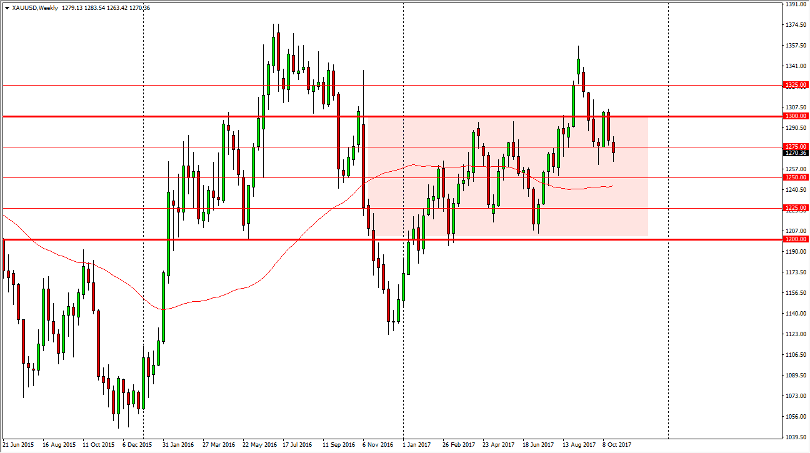
Task: Click the most recent red weekly candle
Action: coord(614,147)
